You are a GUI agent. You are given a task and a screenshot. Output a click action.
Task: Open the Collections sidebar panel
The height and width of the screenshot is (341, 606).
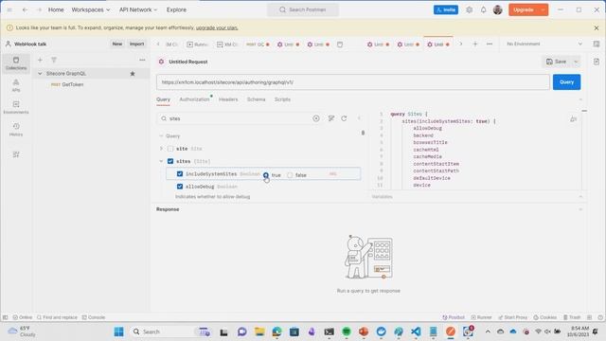point(16,63)
